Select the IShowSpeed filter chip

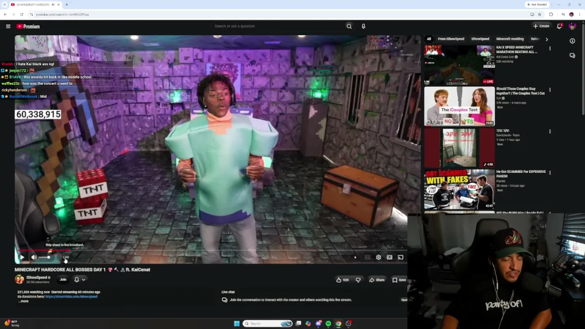point(480,39)
